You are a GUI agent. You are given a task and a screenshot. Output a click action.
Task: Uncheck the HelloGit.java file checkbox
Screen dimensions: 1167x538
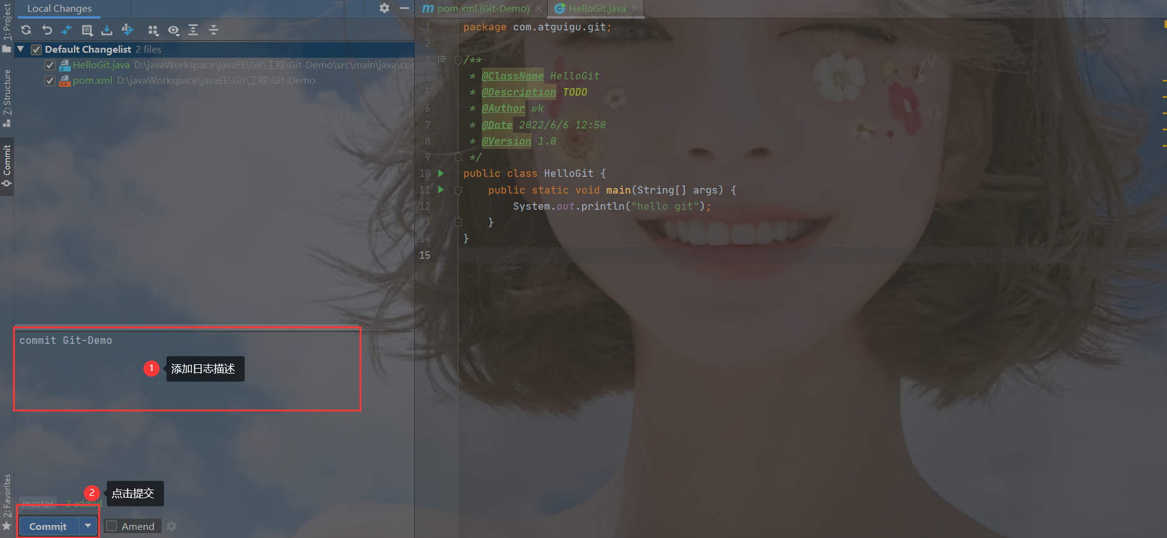(x=50, y=65)
